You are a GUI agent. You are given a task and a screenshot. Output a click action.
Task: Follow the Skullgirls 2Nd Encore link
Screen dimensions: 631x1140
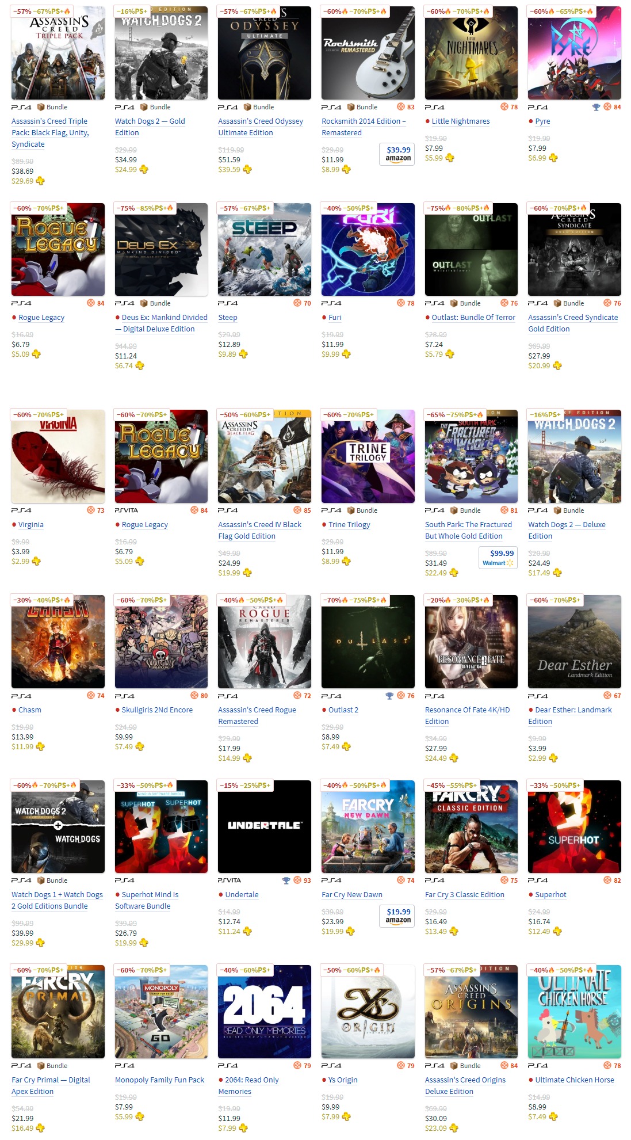157,710
